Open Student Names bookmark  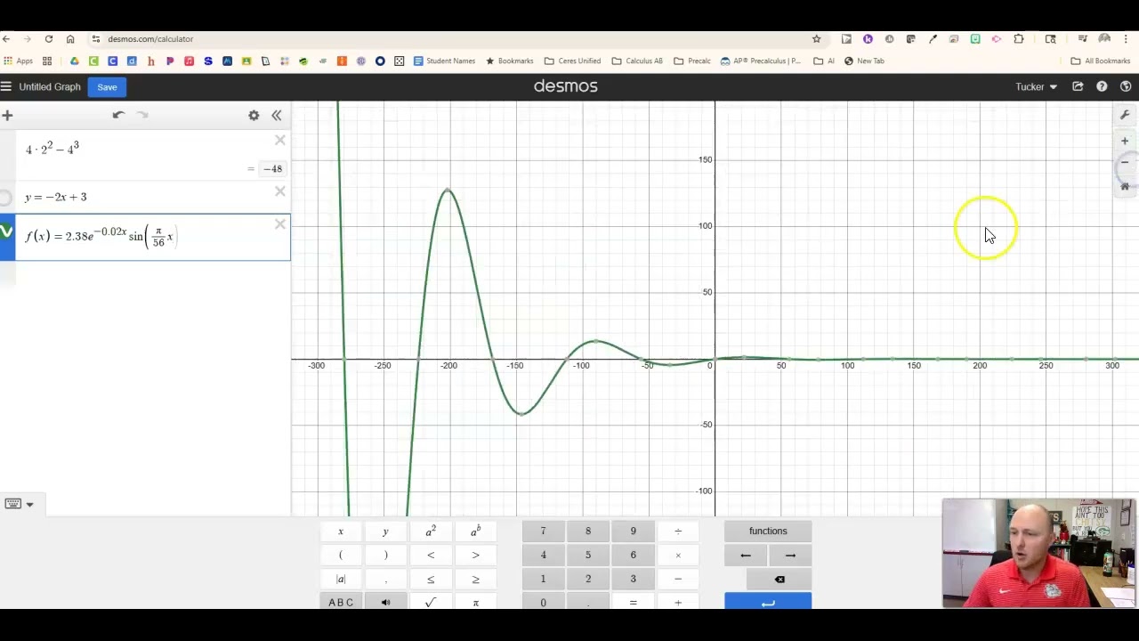pos(444,61)
